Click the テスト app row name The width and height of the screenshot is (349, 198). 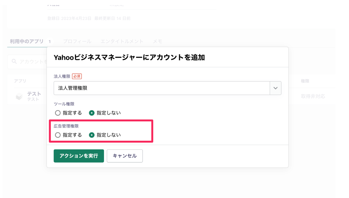(x=34, y=94)
